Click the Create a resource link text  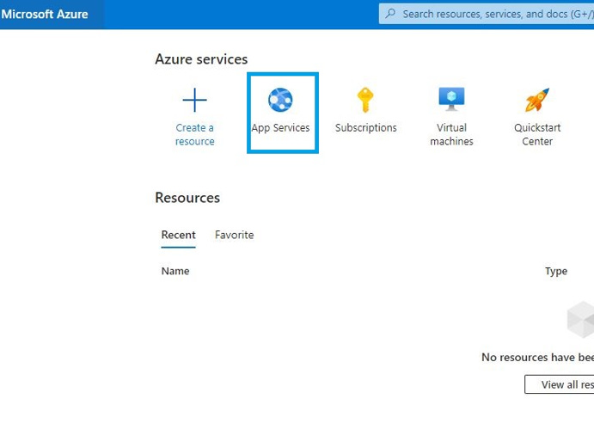click(x=195, y=134)
